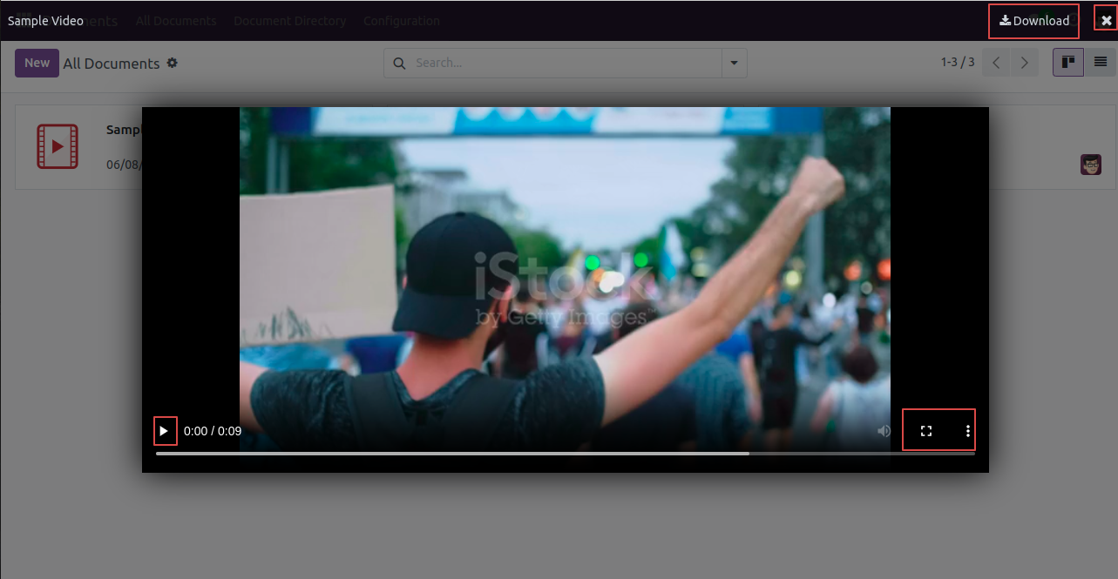Screen dimensions: 1118x579
Task: Close the video preview with X
Action: pyautogui.click(x=1107, y=21)
